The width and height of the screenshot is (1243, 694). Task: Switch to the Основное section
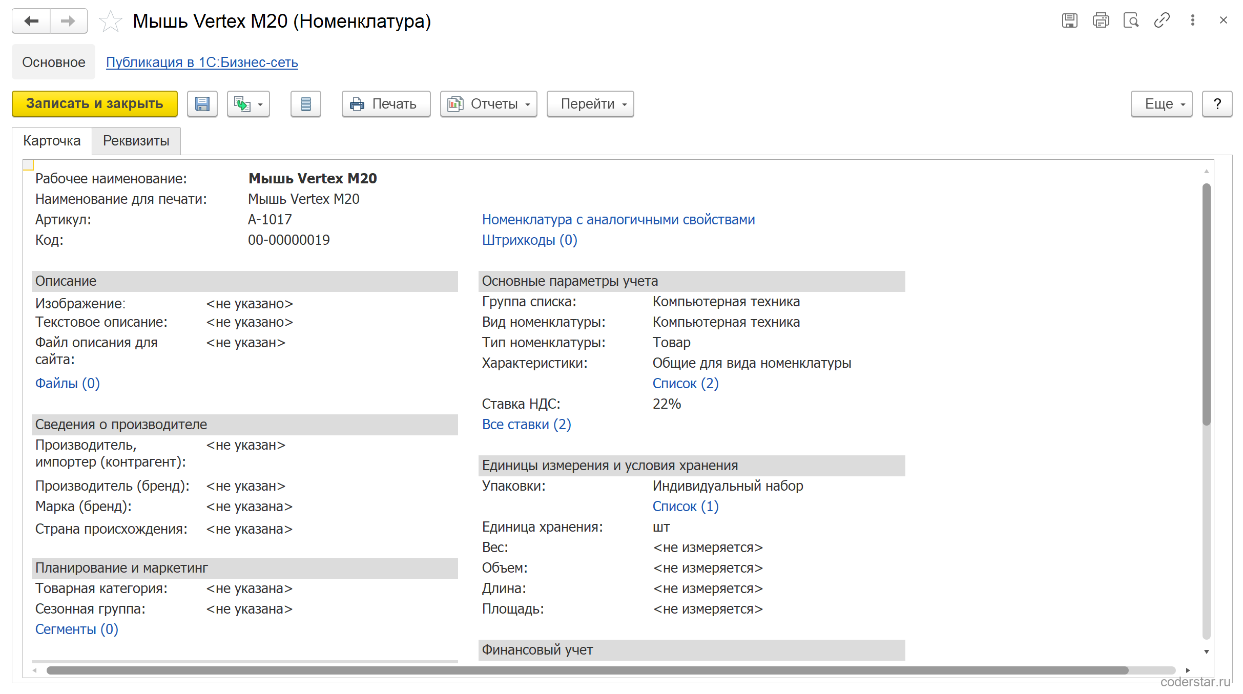(x=54, y=62)
